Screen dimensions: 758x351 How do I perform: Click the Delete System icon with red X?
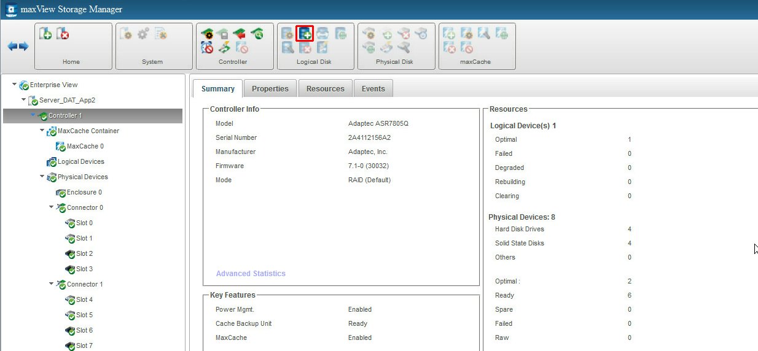click(63, 34)
